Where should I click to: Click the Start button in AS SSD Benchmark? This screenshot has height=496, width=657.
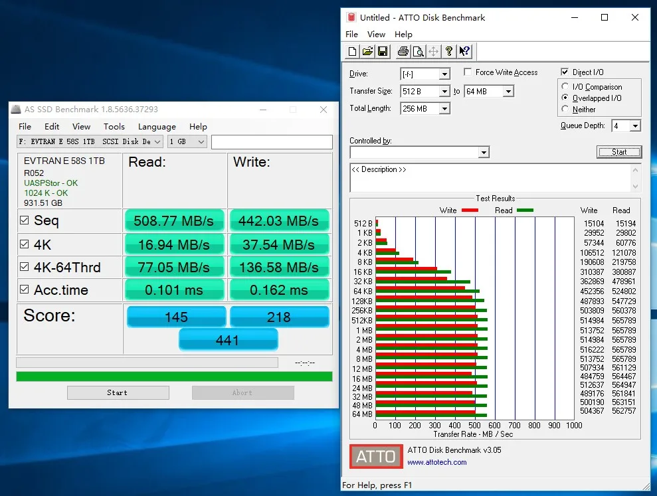pyautogui.click(x=118, y=392)
